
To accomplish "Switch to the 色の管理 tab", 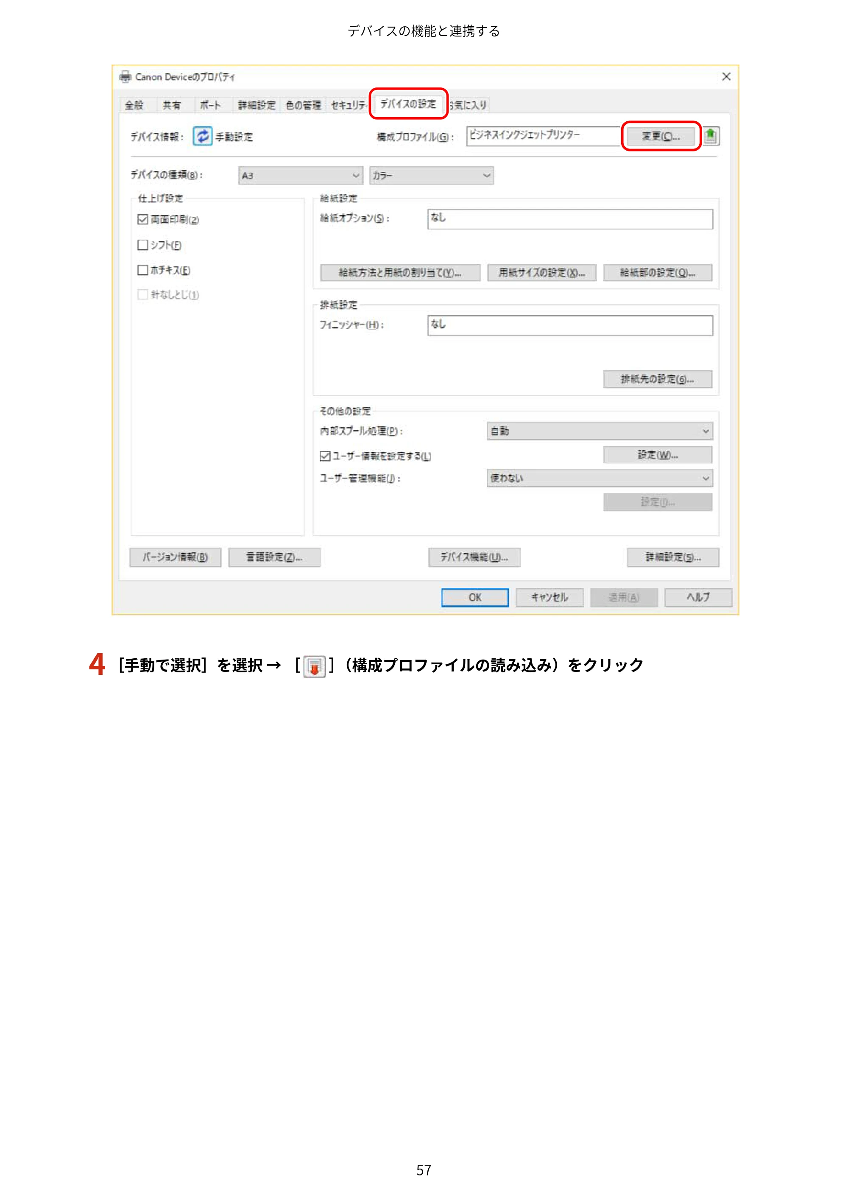I will (x=304, y=106).
